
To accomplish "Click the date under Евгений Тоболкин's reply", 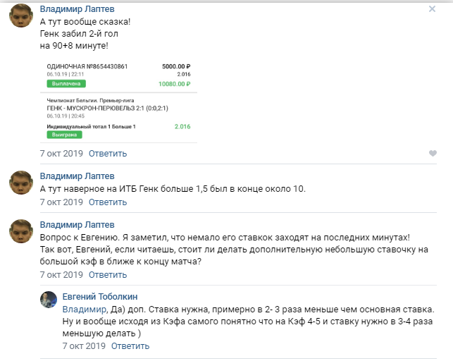I will [84, 346].
